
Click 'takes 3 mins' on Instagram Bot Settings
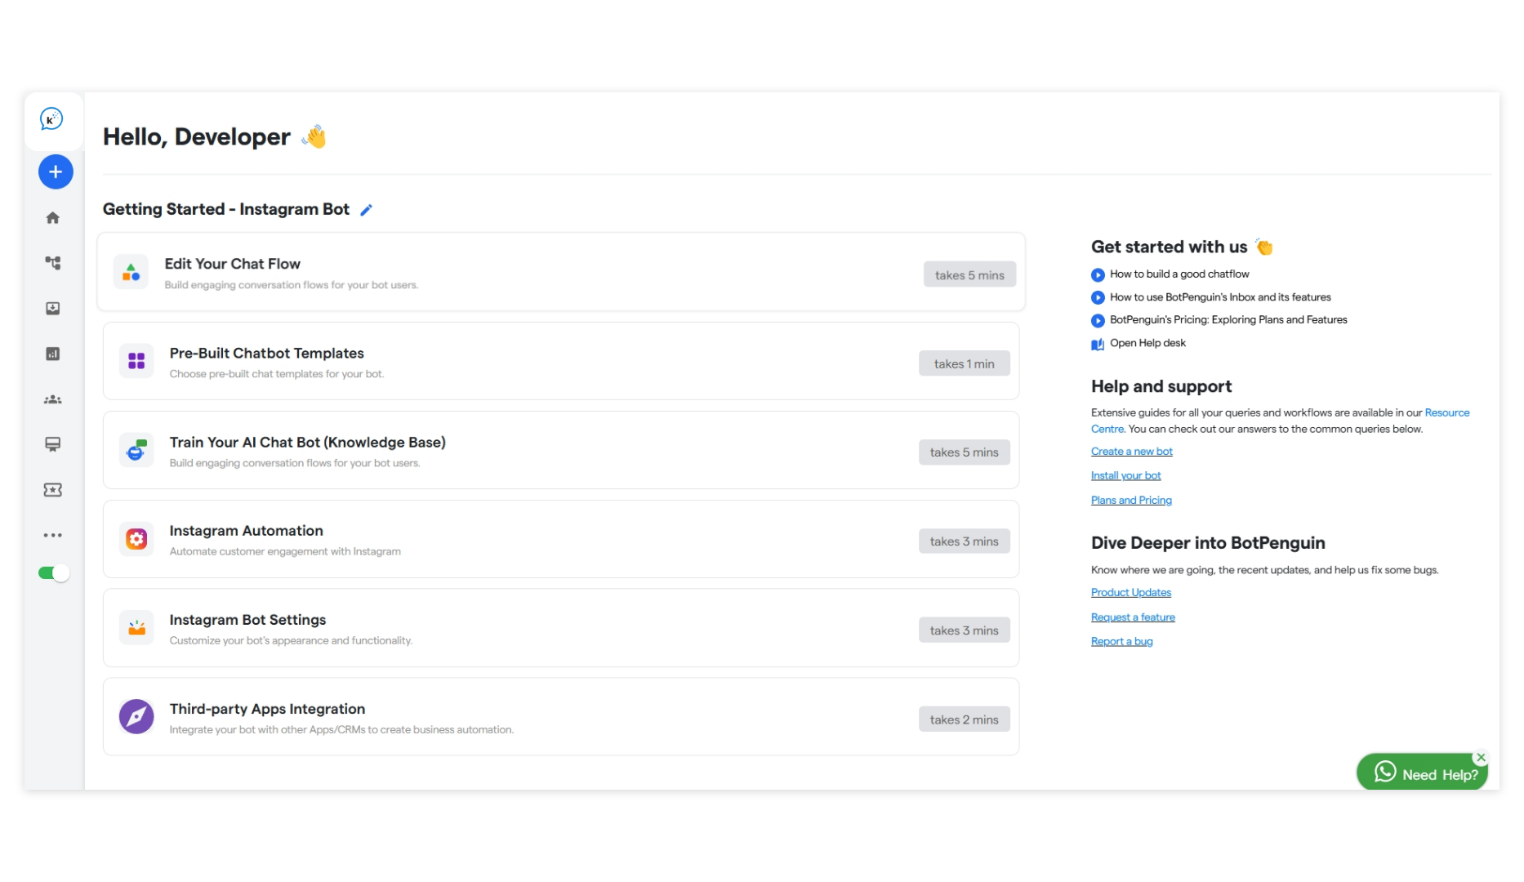[964, 630]
